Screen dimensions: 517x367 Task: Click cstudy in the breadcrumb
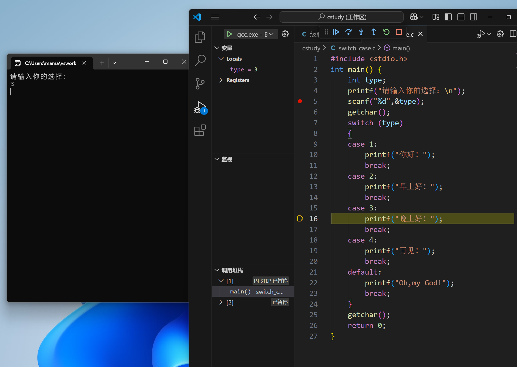[311, 48]
